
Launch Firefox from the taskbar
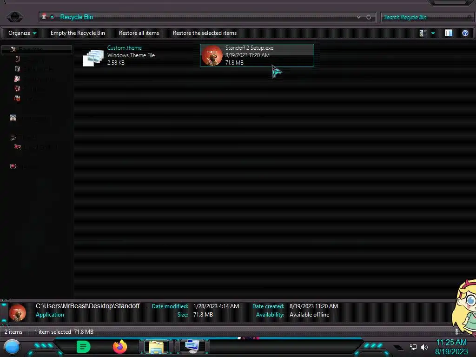[x=120, y=347]
